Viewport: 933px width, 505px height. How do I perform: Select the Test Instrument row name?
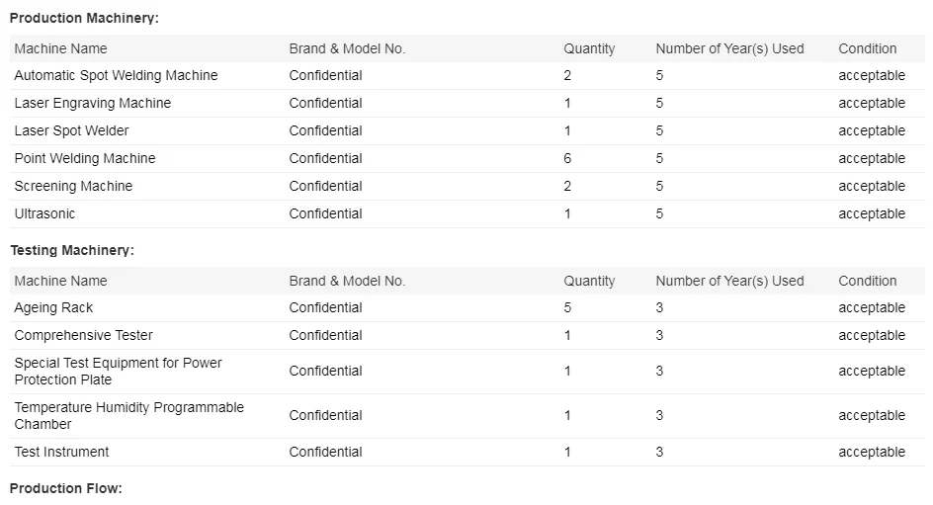click(x=61, y=453)
